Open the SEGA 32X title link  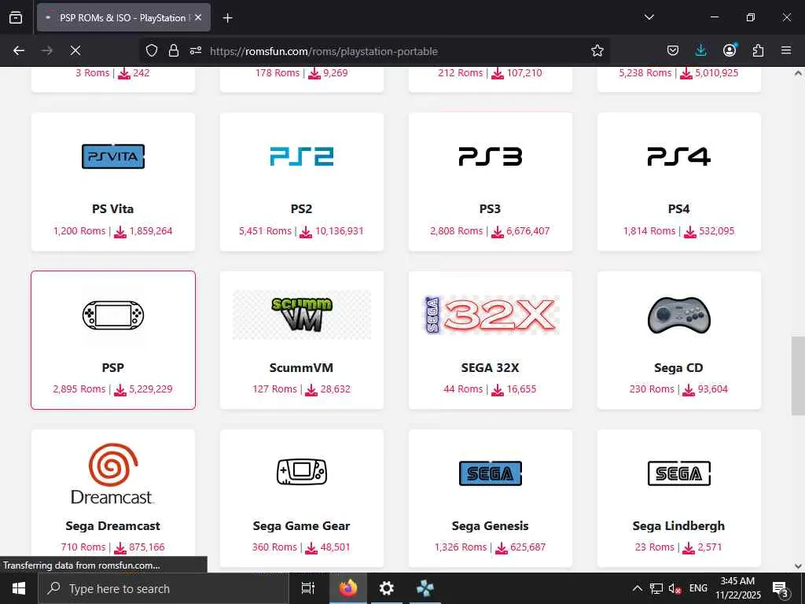[490, 368]
